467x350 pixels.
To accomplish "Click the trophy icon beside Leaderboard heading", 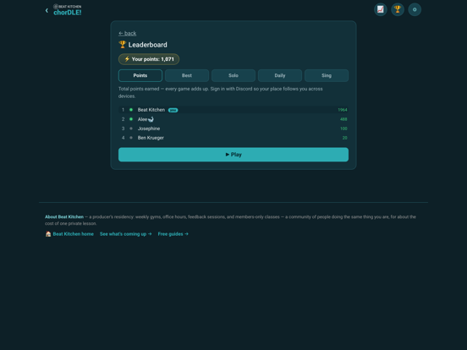I will [x=122, y=44].
